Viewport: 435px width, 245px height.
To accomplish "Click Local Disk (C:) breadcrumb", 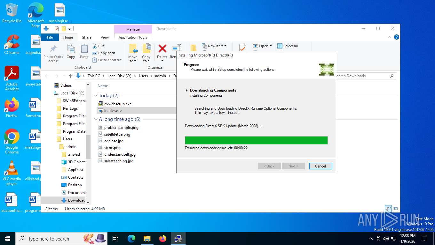I will [x=119, y=76].
